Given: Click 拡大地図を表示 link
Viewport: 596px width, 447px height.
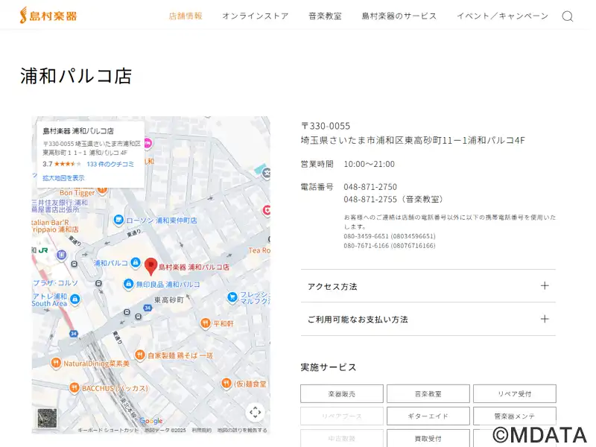Looking at the screenshot, I should [x=63, y=178].
